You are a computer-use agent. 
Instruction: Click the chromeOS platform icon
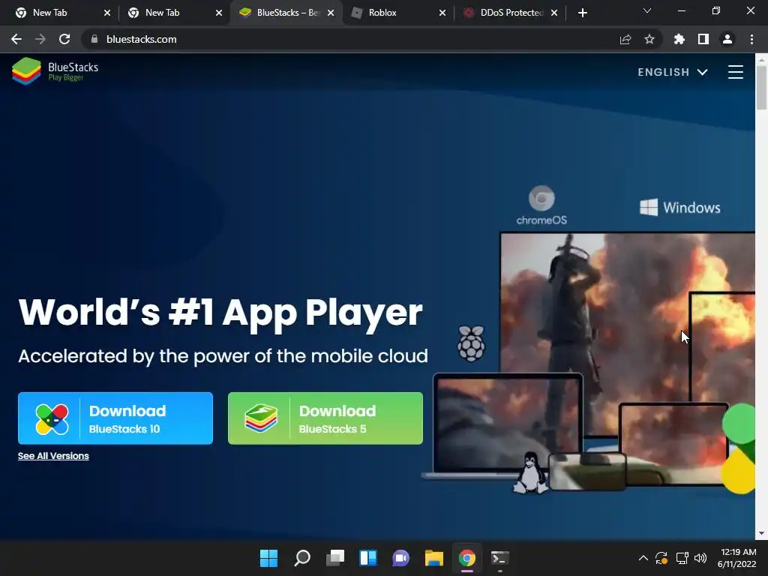pyautogui.click(x=541, y=205)
